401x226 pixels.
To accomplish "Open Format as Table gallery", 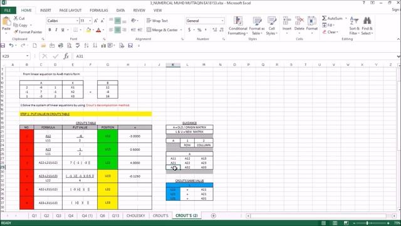I will 257,26.
